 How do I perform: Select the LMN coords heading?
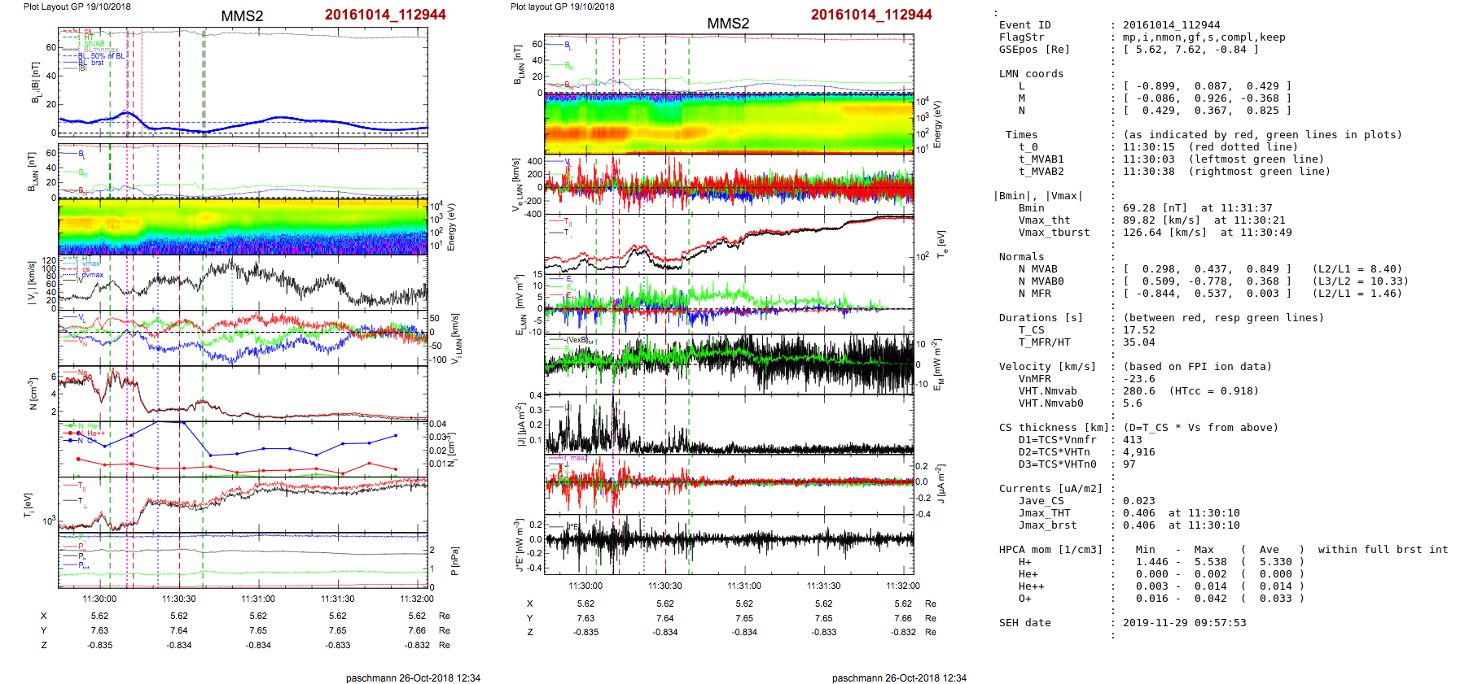(1031, 74)
